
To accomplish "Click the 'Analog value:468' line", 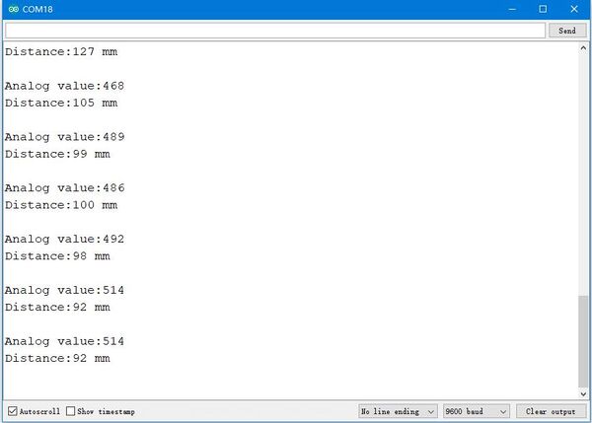I will coord(64,86).
